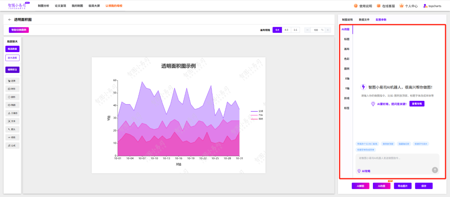The width and height of the screenshot is (450, 197).
Task: Open the 极简大屏 menu
Action: [x=94, y=6]
